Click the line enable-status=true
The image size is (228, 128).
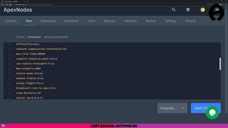[x=30, y=78]
